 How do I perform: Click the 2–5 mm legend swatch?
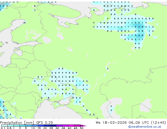tap(23, 126)
